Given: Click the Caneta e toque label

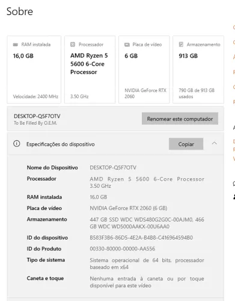Looking at the screenshot, I should 45,278.
